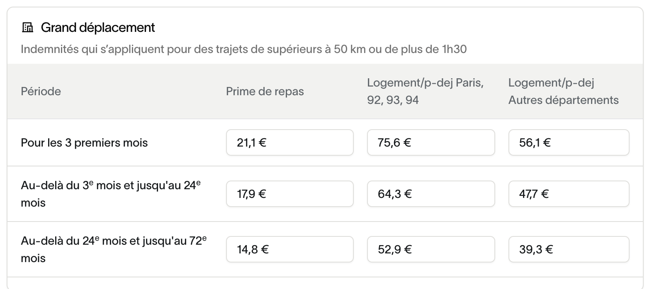Image resolution: width=647 pixels, height=289 pixels.
Task: Select the Prime de repas column header
Action: tap(265, 91)
